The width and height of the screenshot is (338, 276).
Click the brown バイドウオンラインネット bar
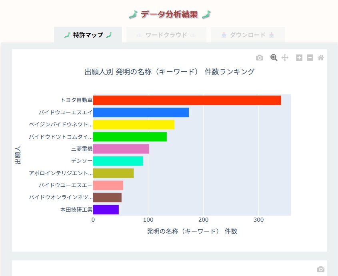[x=107, y=197]
